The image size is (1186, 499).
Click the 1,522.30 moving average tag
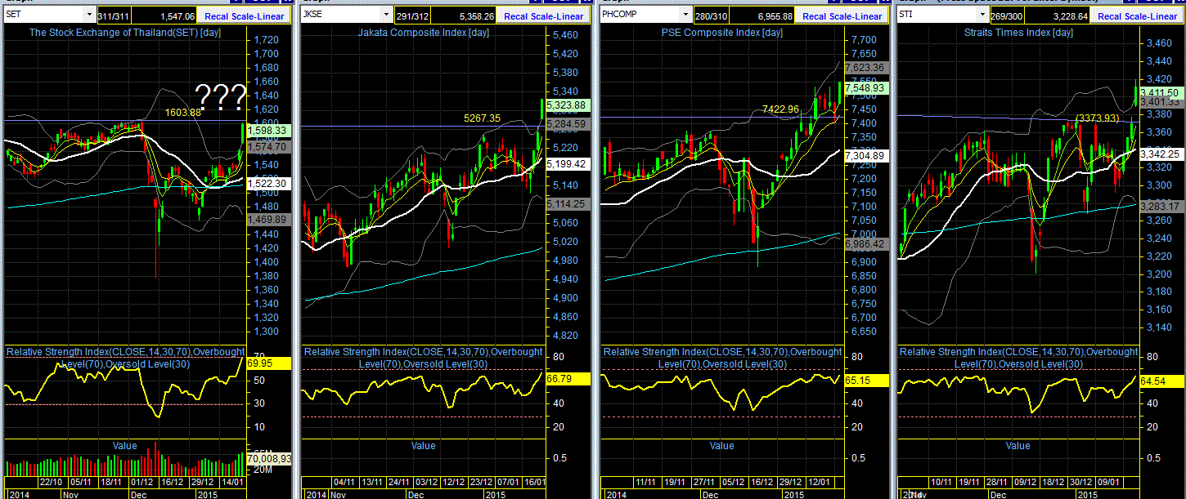tap(267, 184)
